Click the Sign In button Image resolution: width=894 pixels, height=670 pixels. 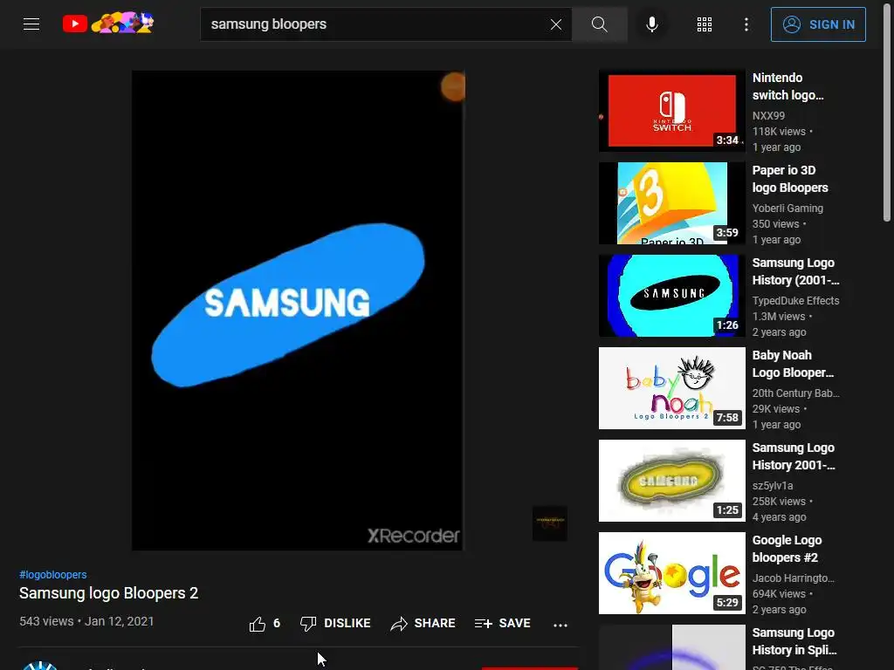[818, 24]
